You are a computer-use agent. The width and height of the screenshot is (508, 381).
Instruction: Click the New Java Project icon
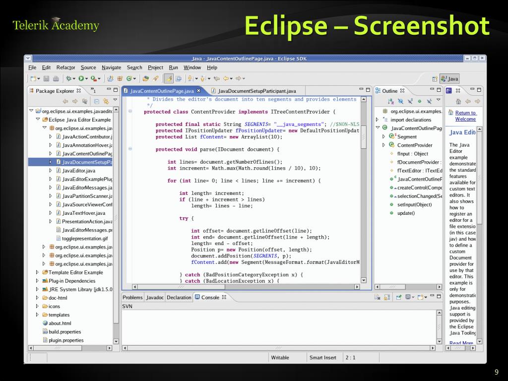(x=111, y=78)
